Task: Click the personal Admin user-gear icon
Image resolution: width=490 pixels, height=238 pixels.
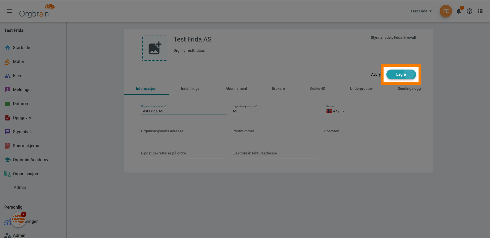Action: 8,235
